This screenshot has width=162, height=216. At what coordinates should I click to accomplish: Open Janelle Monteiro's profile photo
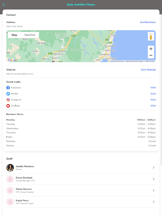[10, 168]
